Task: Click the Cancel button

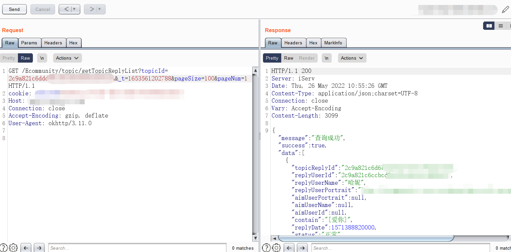Action: point(43,9)
